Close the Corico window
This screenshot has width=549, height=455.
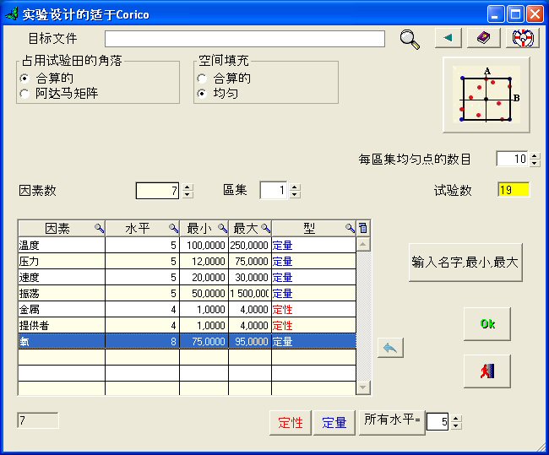[x=535, y=14]
